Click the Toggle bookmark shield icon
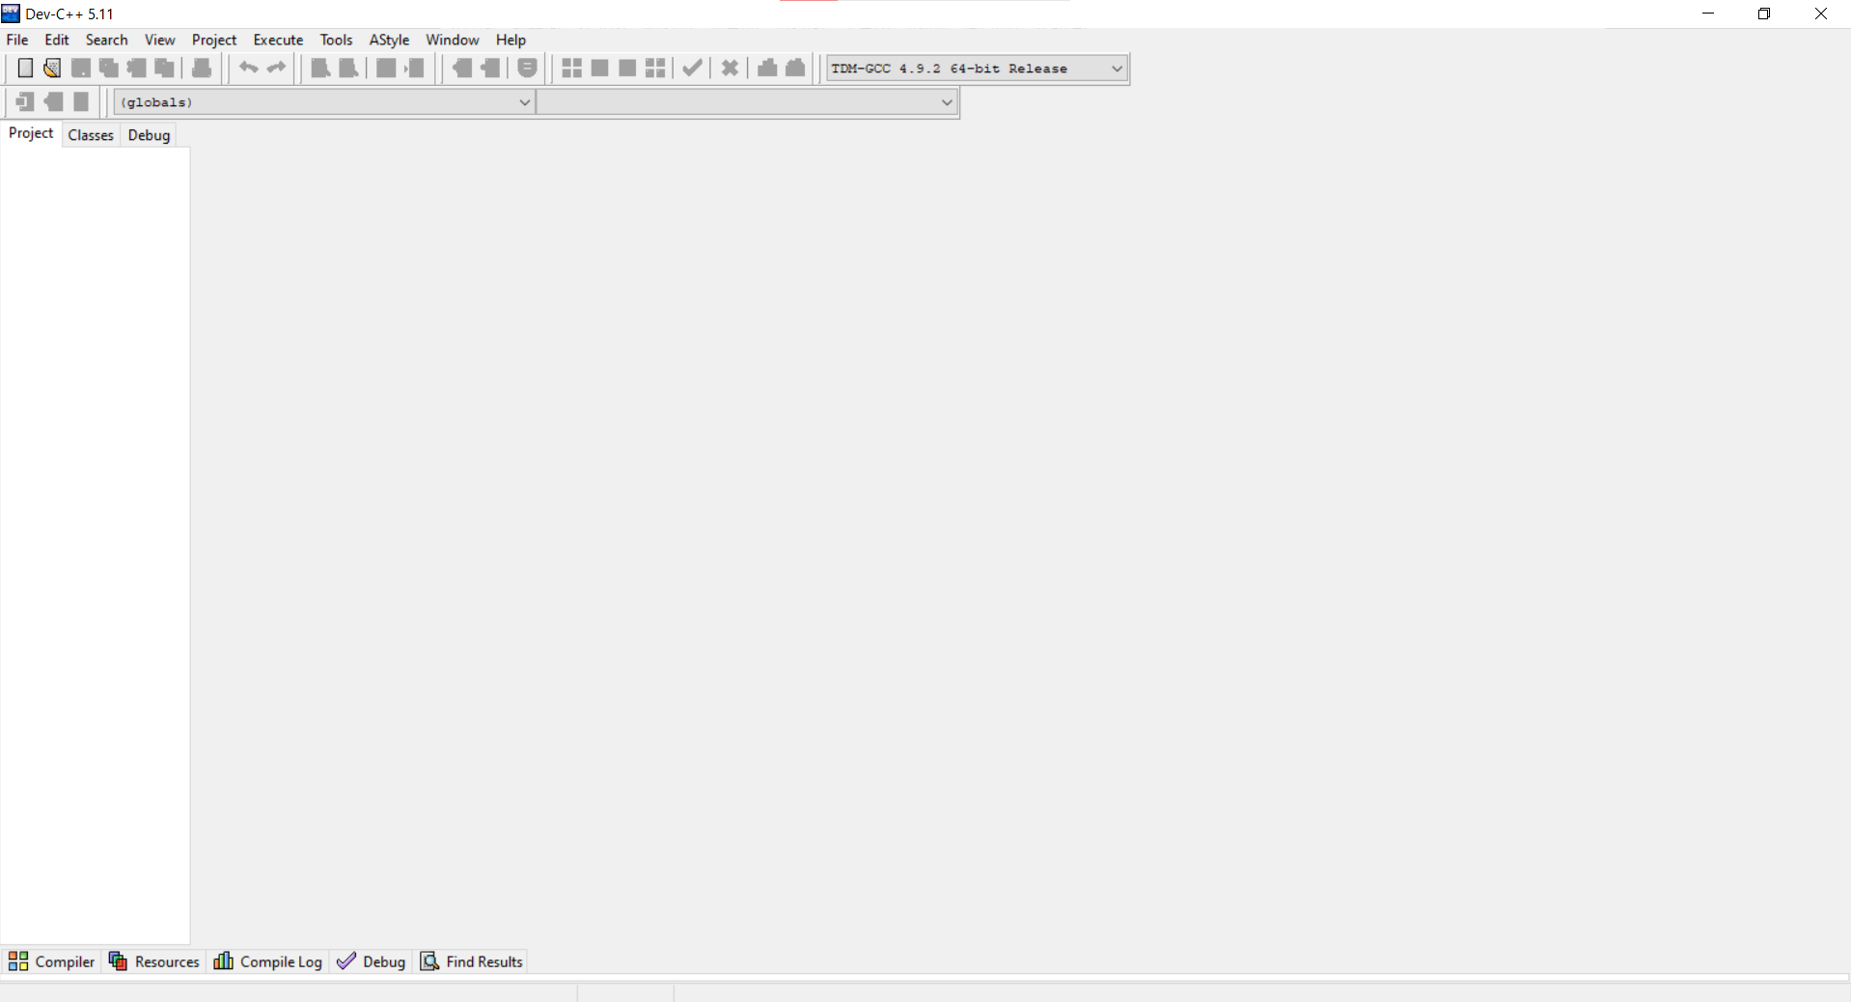Image resolution: width=1851 pixels, height=1002 pixels. pos(527,68)
